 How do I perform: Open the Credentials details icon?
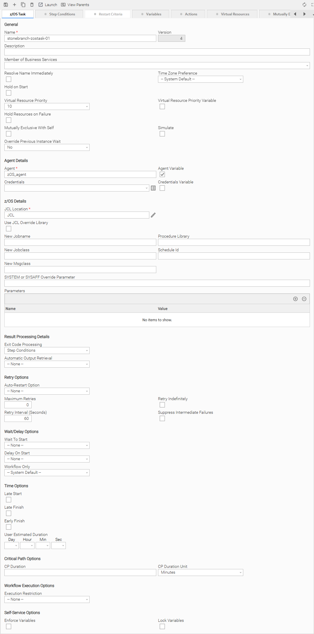[153, 188]
